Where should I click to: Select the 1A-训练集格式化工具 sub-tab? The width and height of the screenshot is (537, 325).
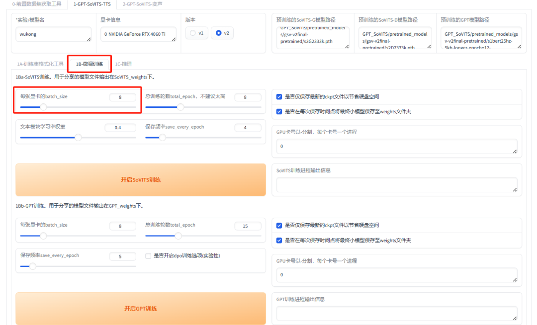(x=40, y=64)
